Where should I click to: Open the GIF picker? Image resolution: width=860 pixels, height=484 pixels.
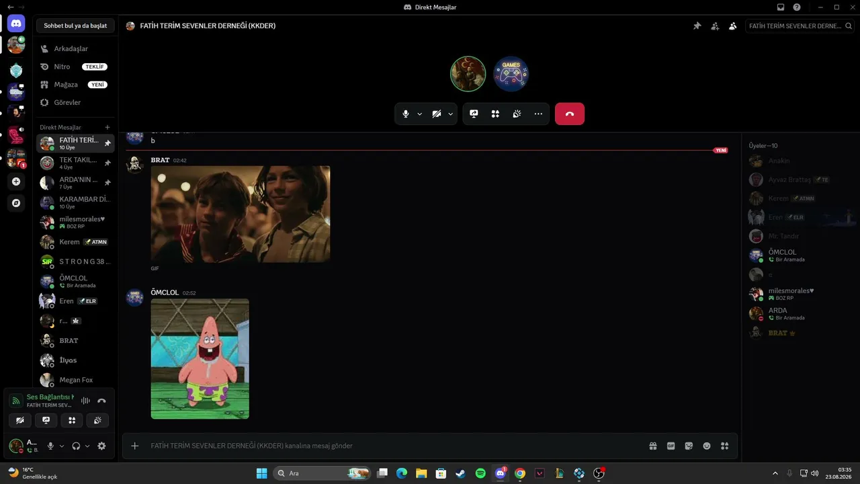coord(671,446)
